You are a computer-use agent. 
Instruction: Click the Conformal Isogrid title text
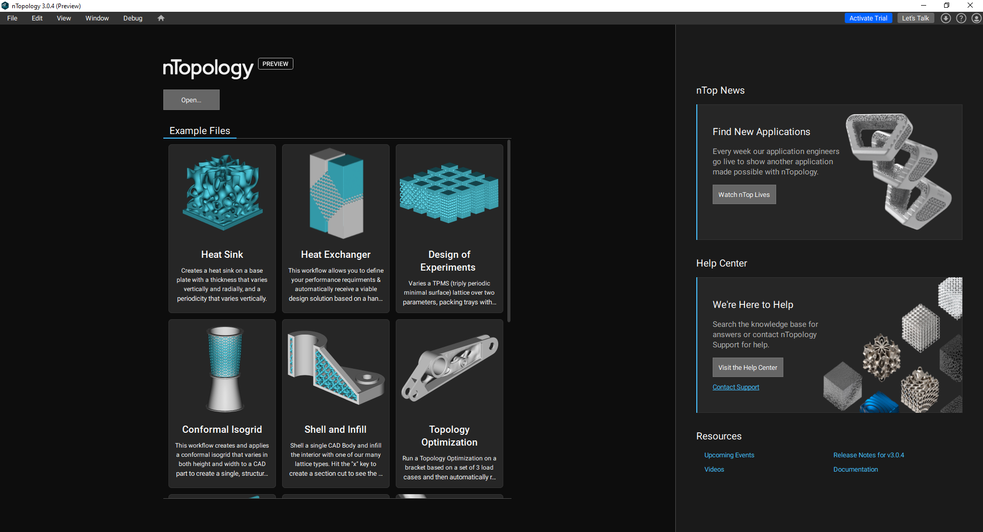click(222, 430)
